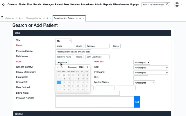
Task: Open the Popups menu
Action: (x=135, y=4)
